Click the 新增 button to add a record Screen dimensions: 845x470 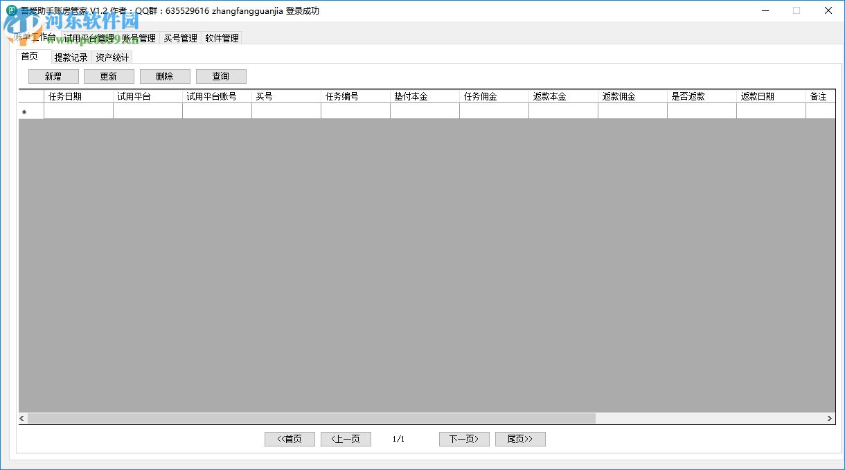click(53, 76)
